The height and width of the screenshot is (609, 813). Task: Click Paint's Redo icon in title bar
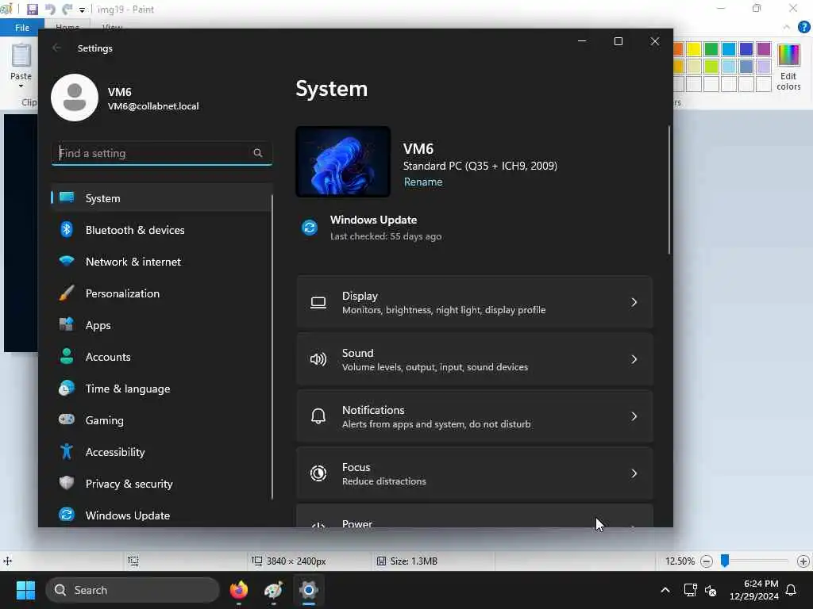[67, 9]
